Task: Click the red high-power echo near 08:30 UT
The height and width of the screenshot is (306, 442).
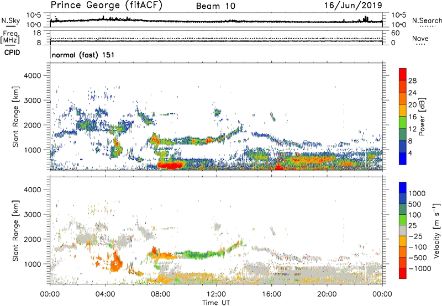Action: pos(171,165)
